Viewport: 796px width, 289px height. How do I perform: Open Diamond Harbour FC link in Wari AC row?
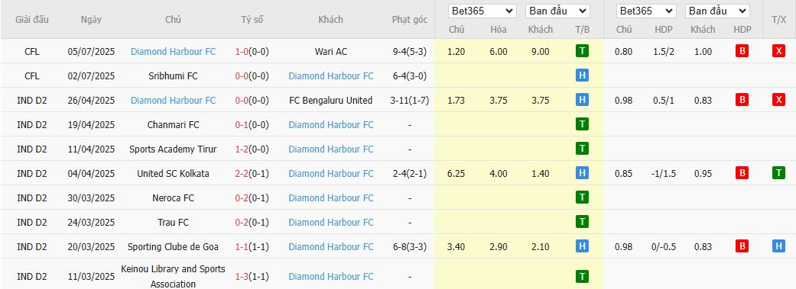[173, 51]
